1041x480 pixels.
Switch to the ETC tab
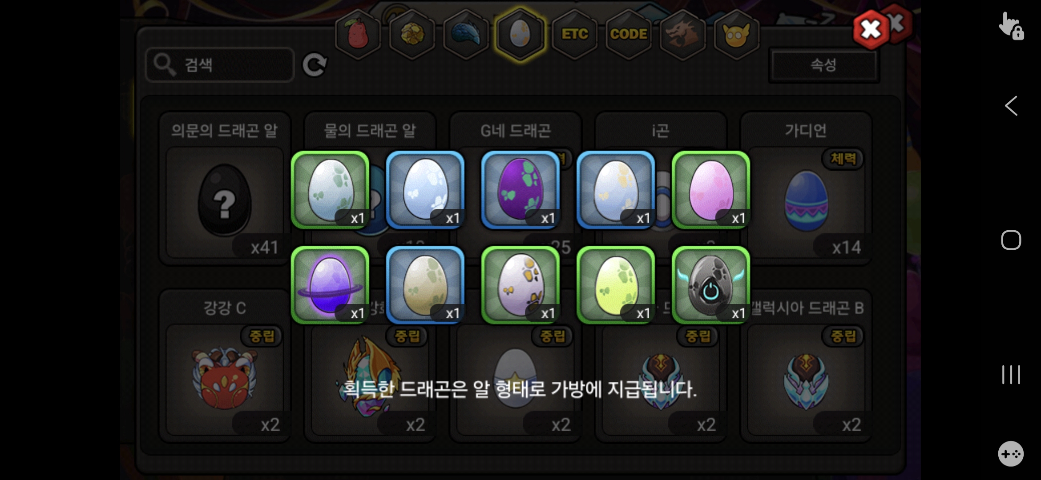pos(575,35)
